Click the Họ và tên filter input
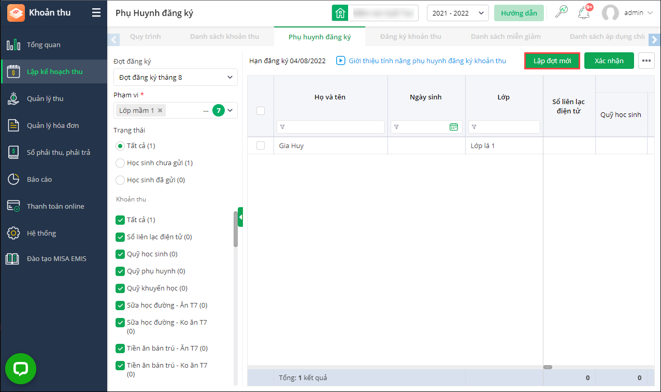 tap(330, 127)
